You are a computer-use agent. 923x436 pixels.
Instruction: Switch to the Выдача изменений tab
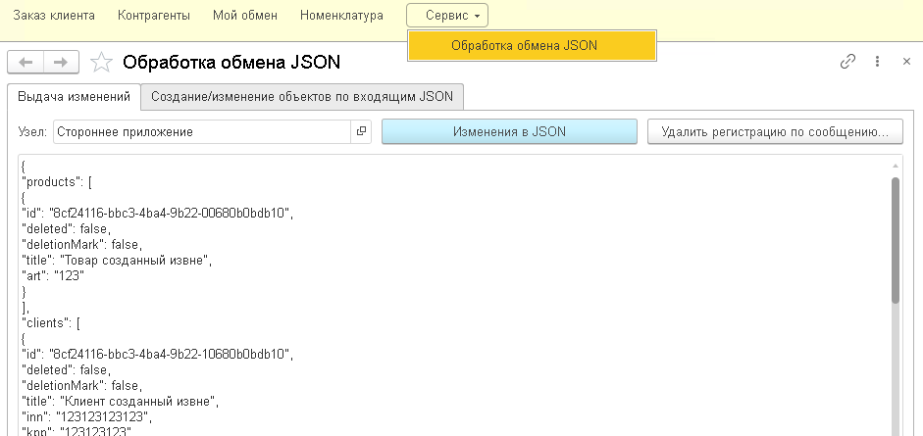[75, 97]
